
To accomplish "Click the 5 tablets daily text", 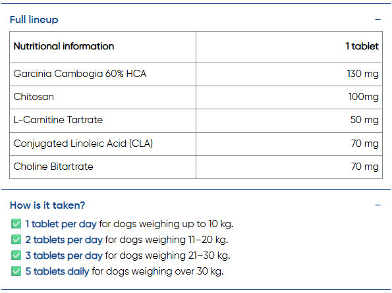I will pyautogui.click(x=57, y=271).
